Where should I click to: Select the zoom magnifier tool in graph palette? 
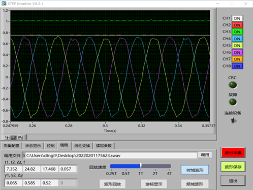click(x=13, y=138)
